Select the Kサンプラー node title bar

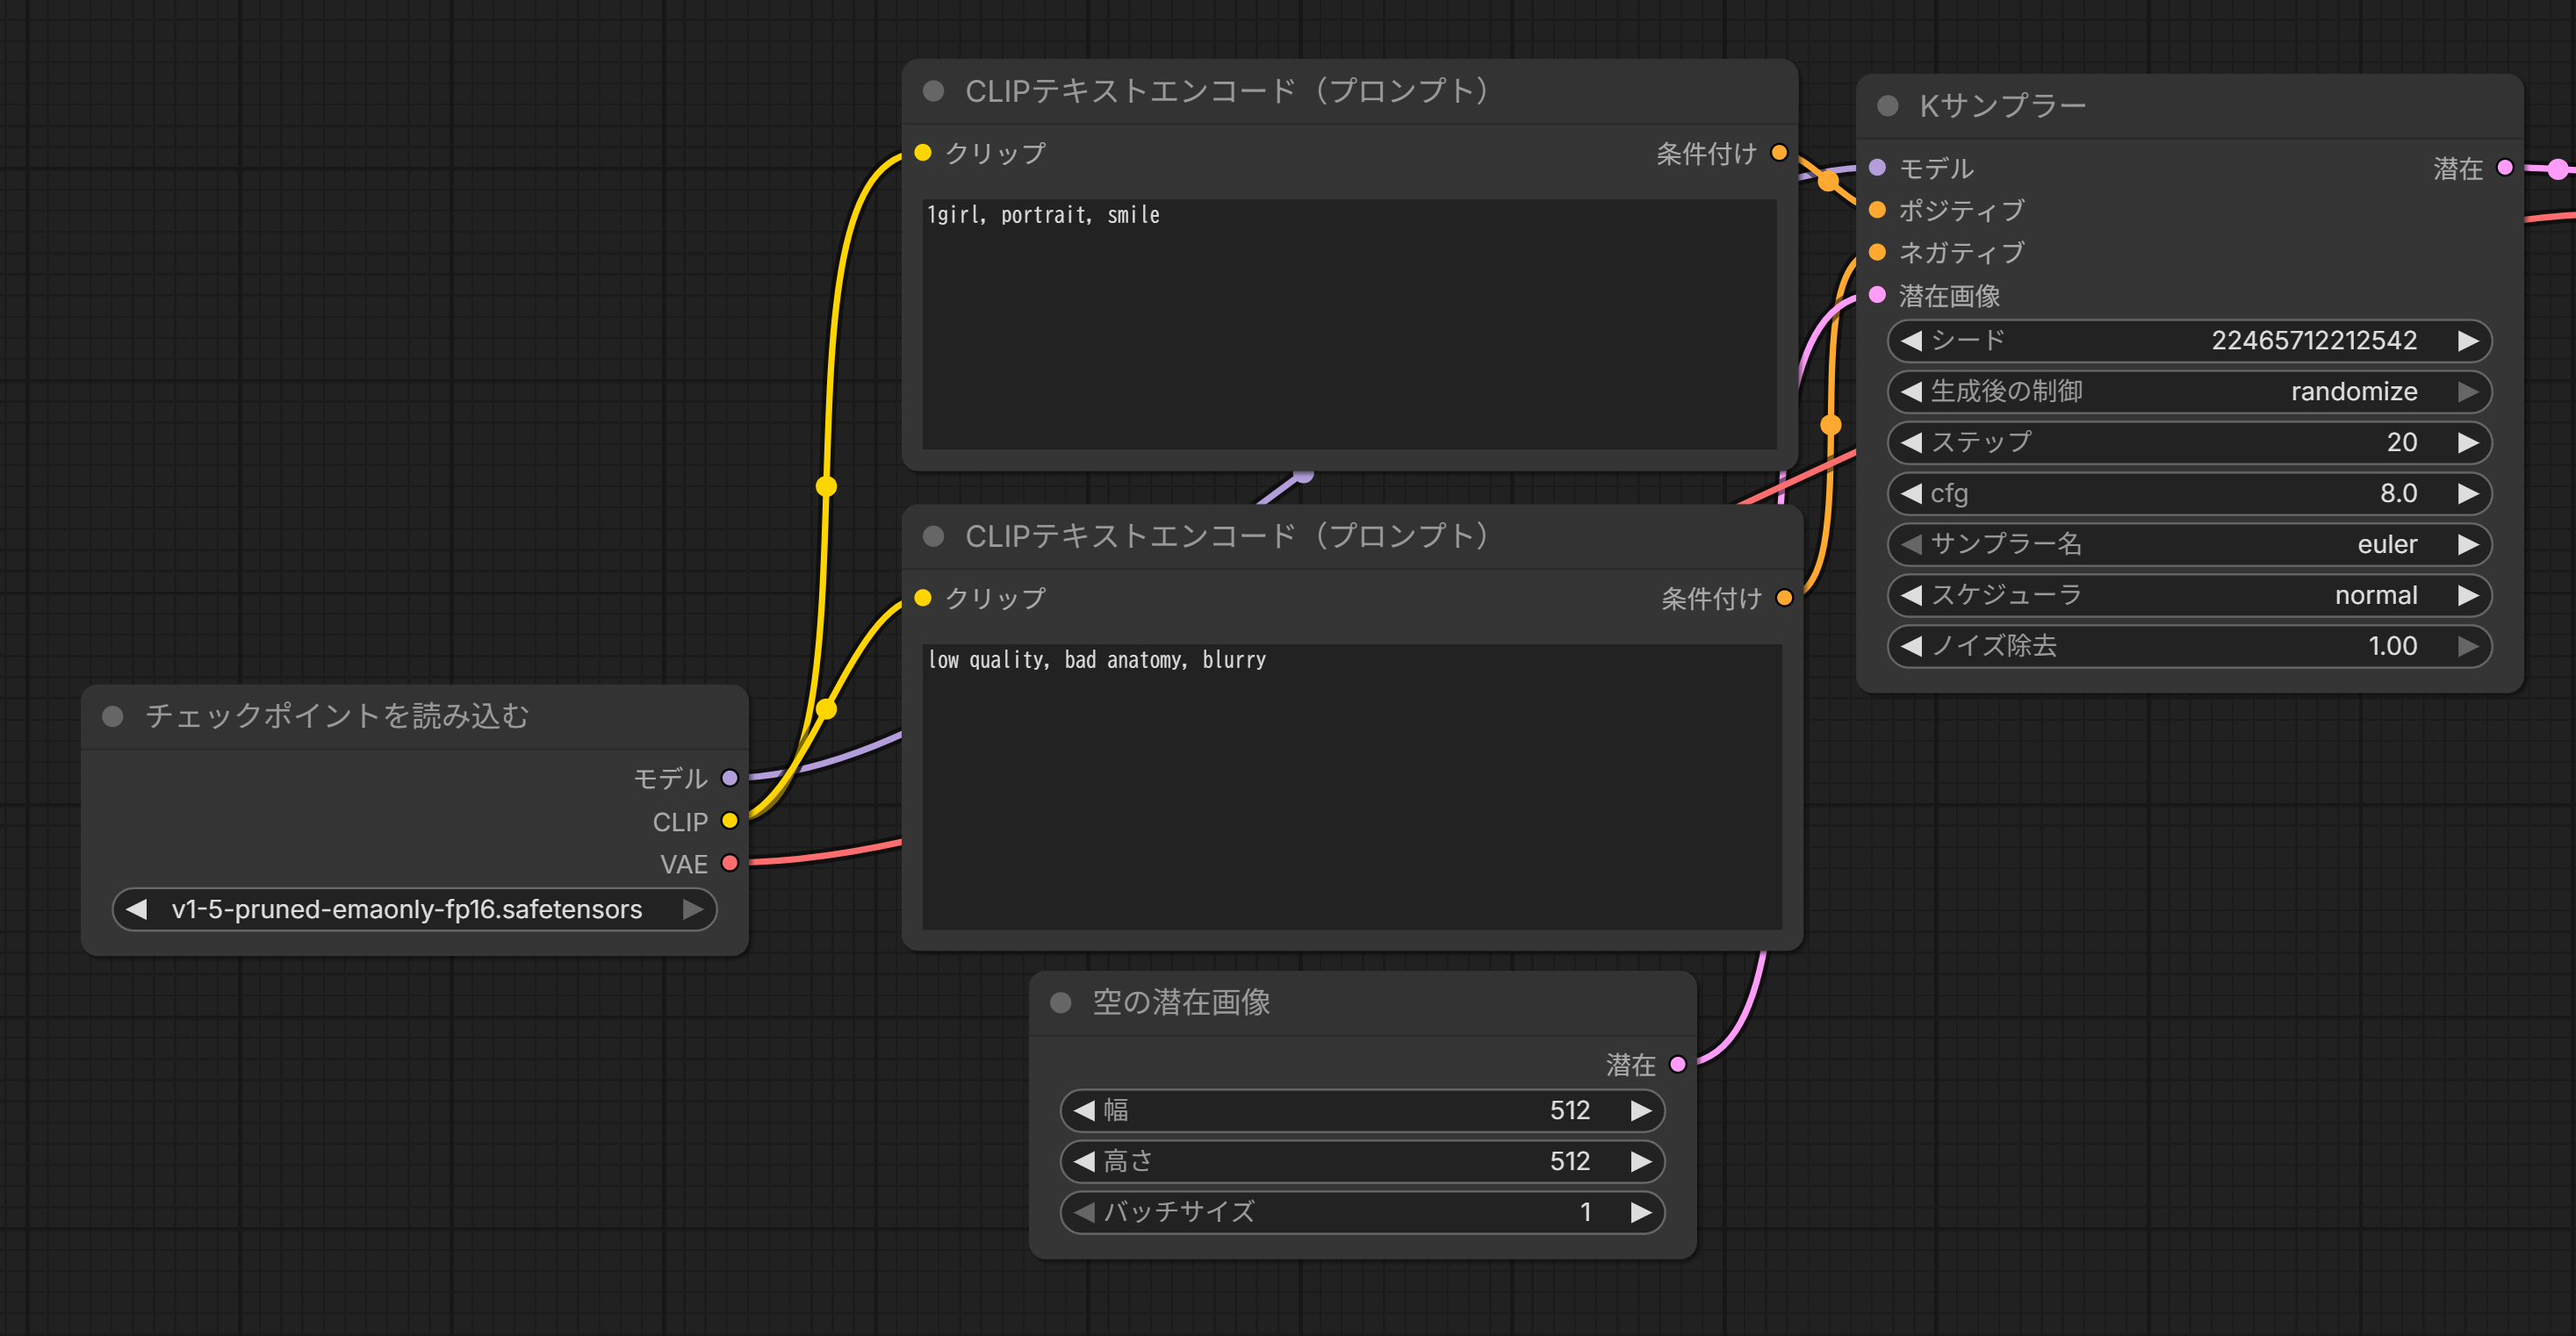coord(2189,106)
